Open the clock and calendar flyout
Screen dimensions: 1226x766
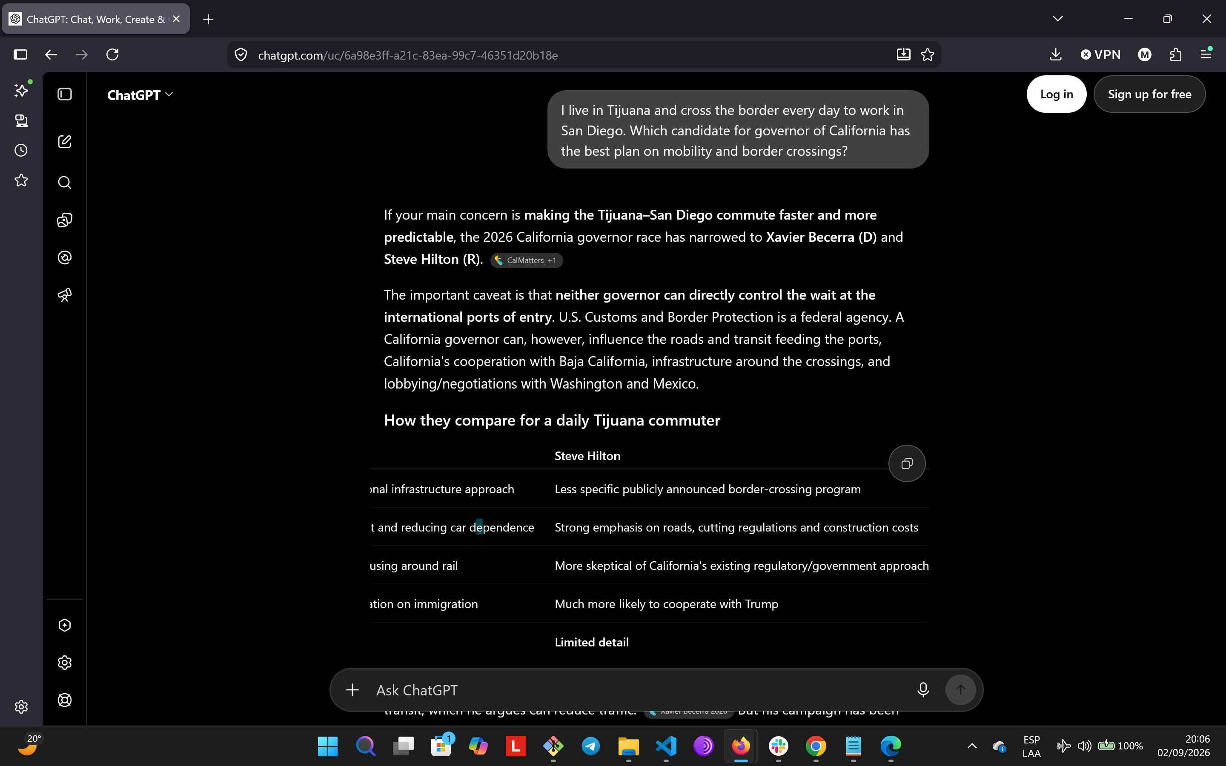click(x=1183, y=746)
